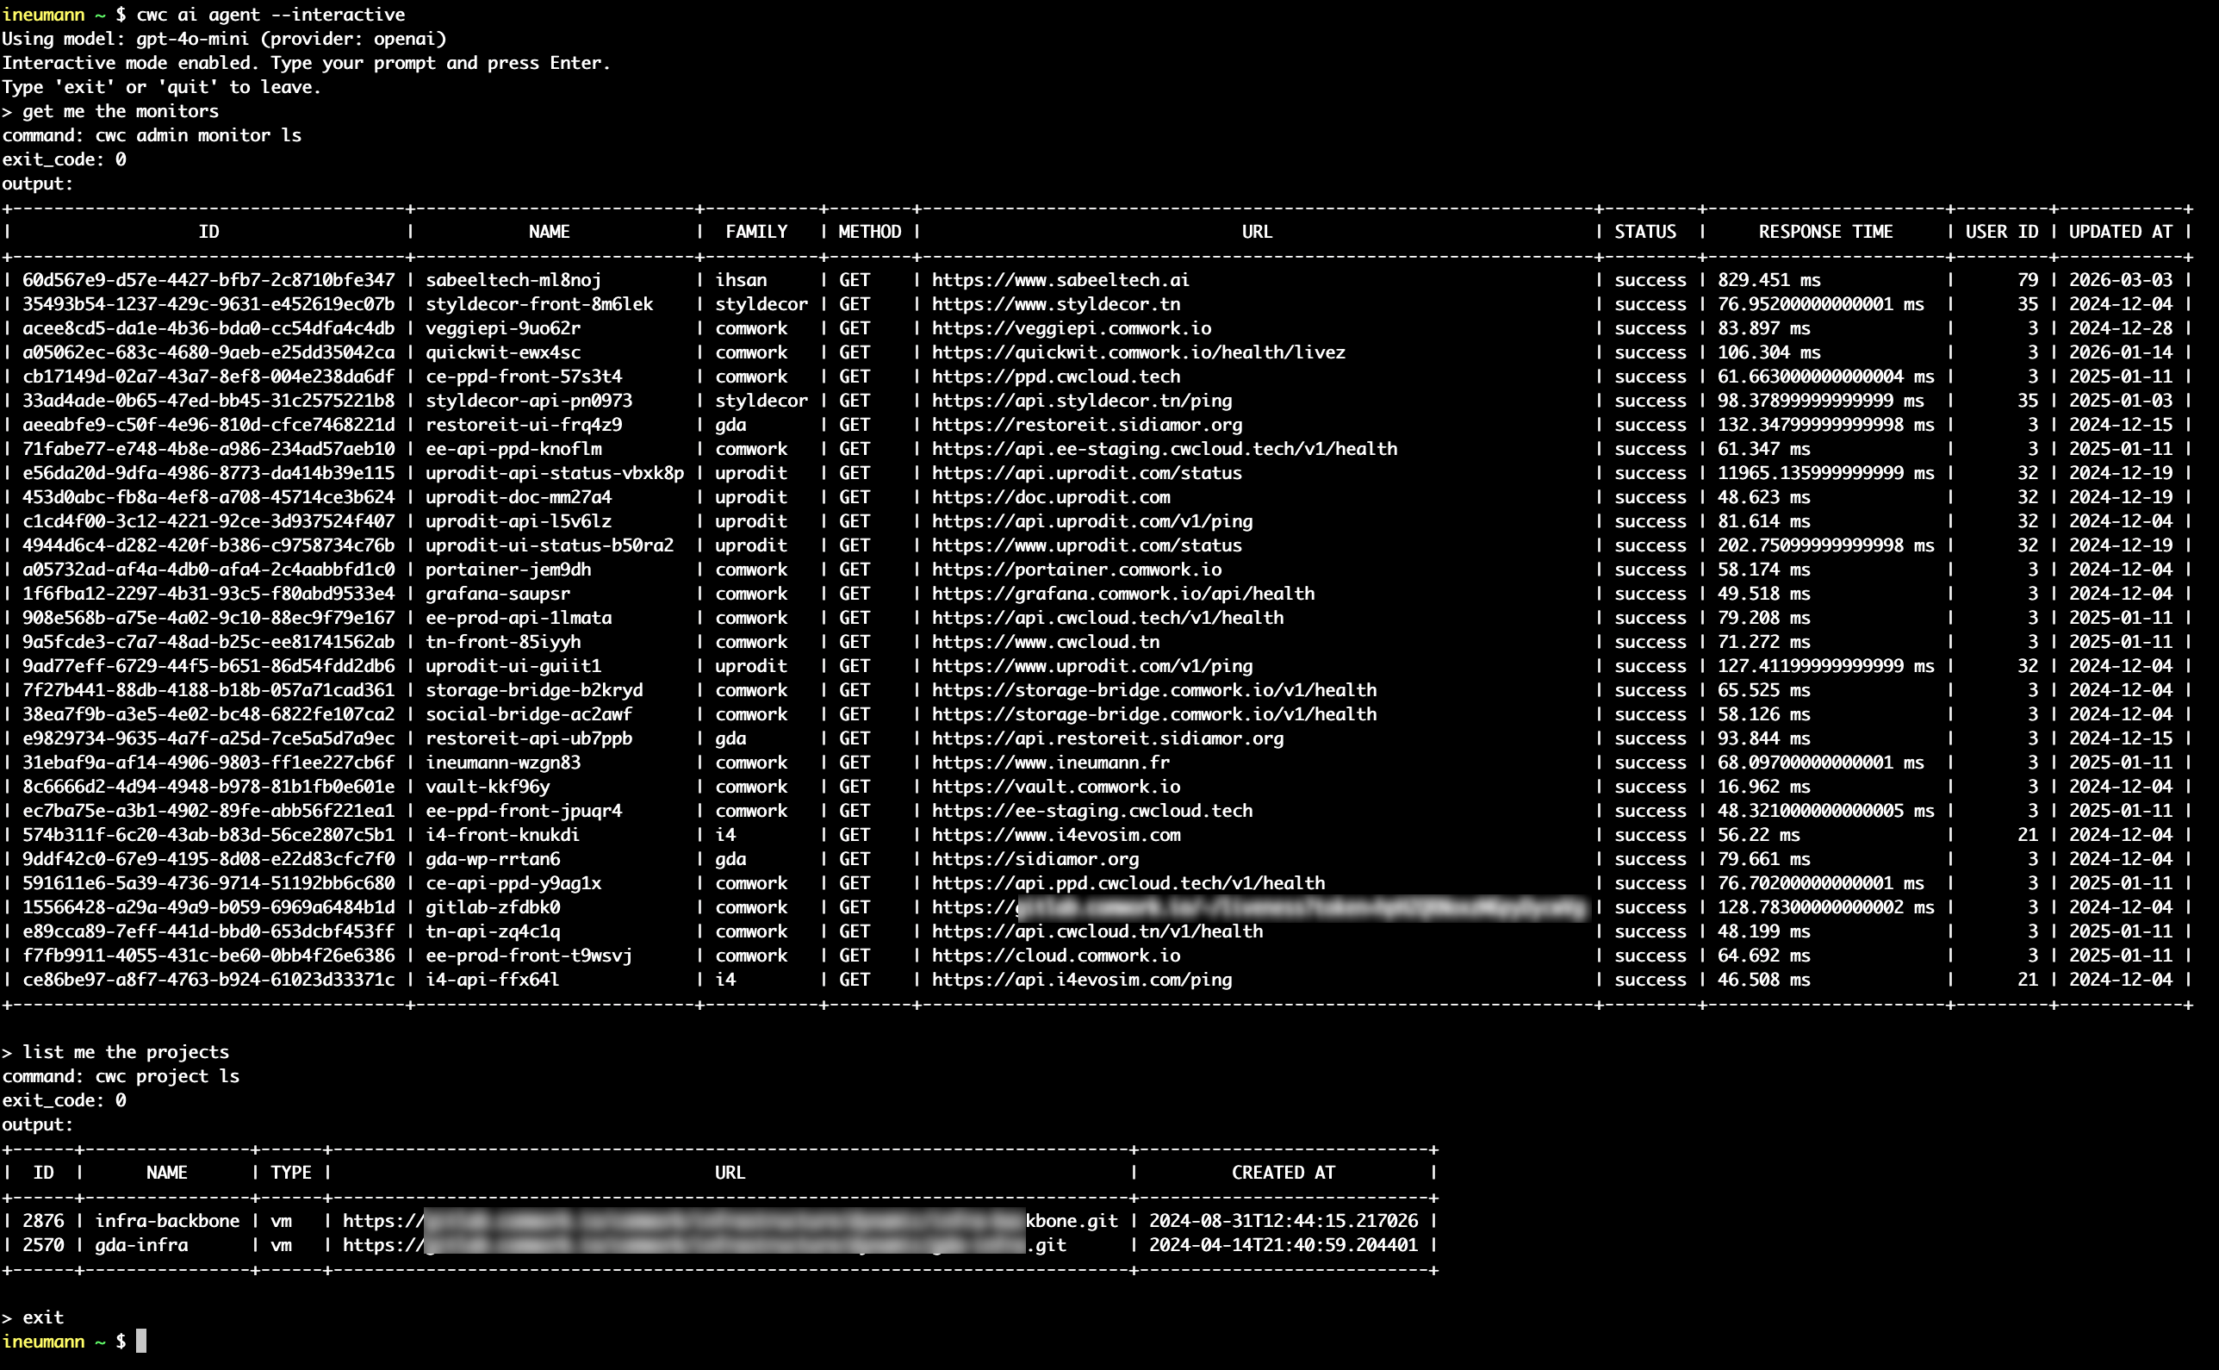Image resolution: width=2219 pixels, height=1370 pixels.
Task: Select project ID 2876
Action: click(43, 1222)
